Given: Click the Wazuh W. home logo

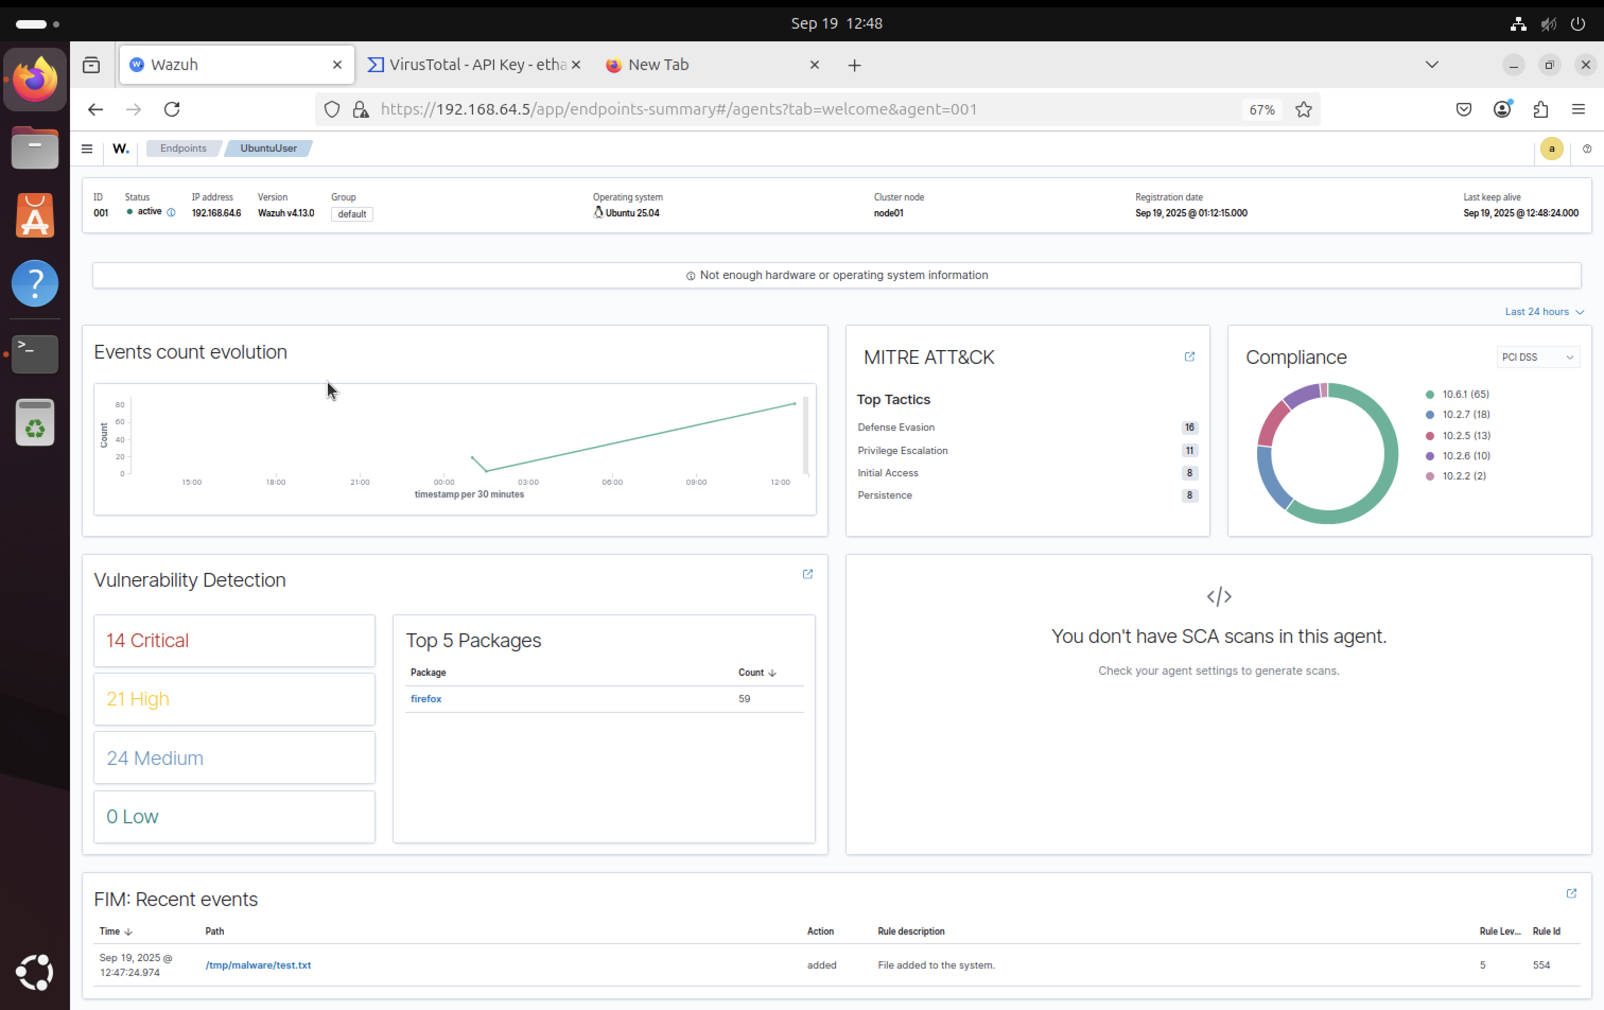Looking at the screenshot, I should [x=120, y=149].
